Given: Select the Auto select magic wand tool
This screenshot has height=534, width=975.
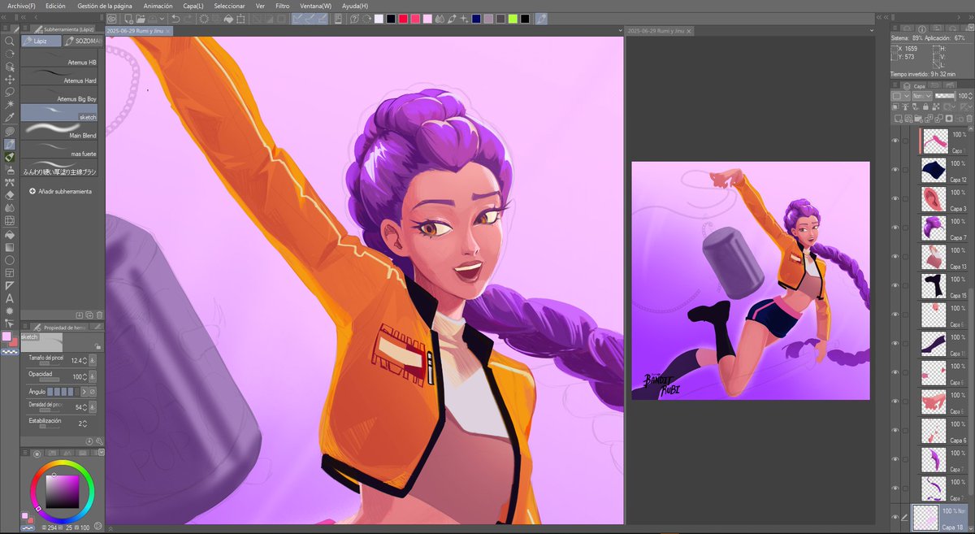Looking at the screenshot, I should (10, 105).
